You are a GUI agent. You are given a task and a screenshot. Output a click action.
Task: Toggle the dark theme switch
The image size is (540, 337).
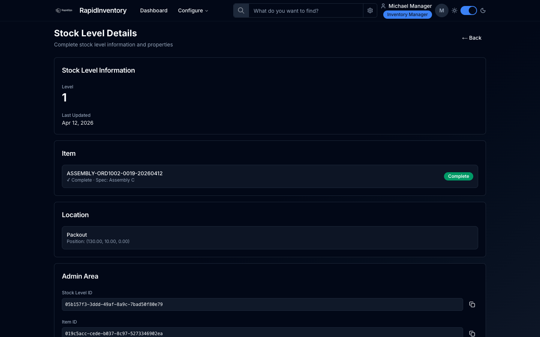469,10
